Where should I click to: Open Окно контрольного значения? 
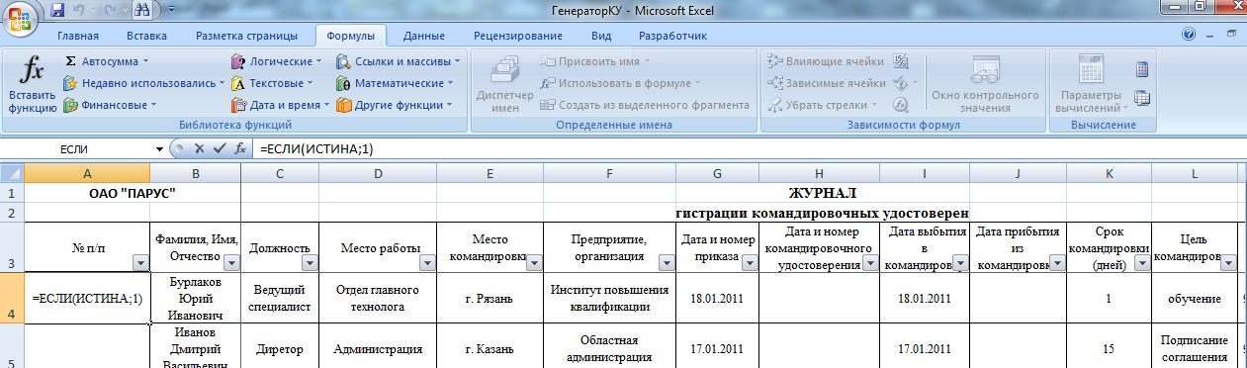click(x=985, y=84)
